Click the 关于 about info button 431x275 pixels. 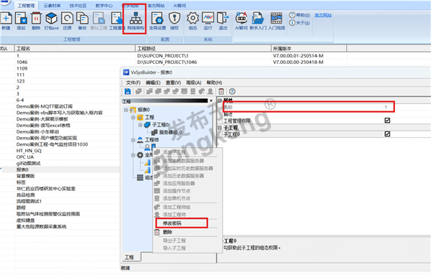(x=300, y=23)
